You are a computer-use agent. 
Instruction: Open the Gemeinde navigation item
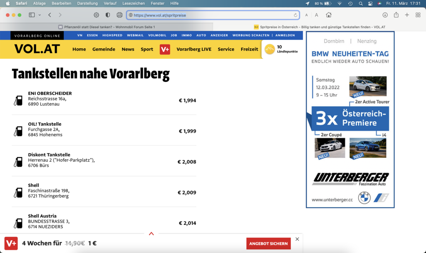pyautogui.click(x=104, y=49)
